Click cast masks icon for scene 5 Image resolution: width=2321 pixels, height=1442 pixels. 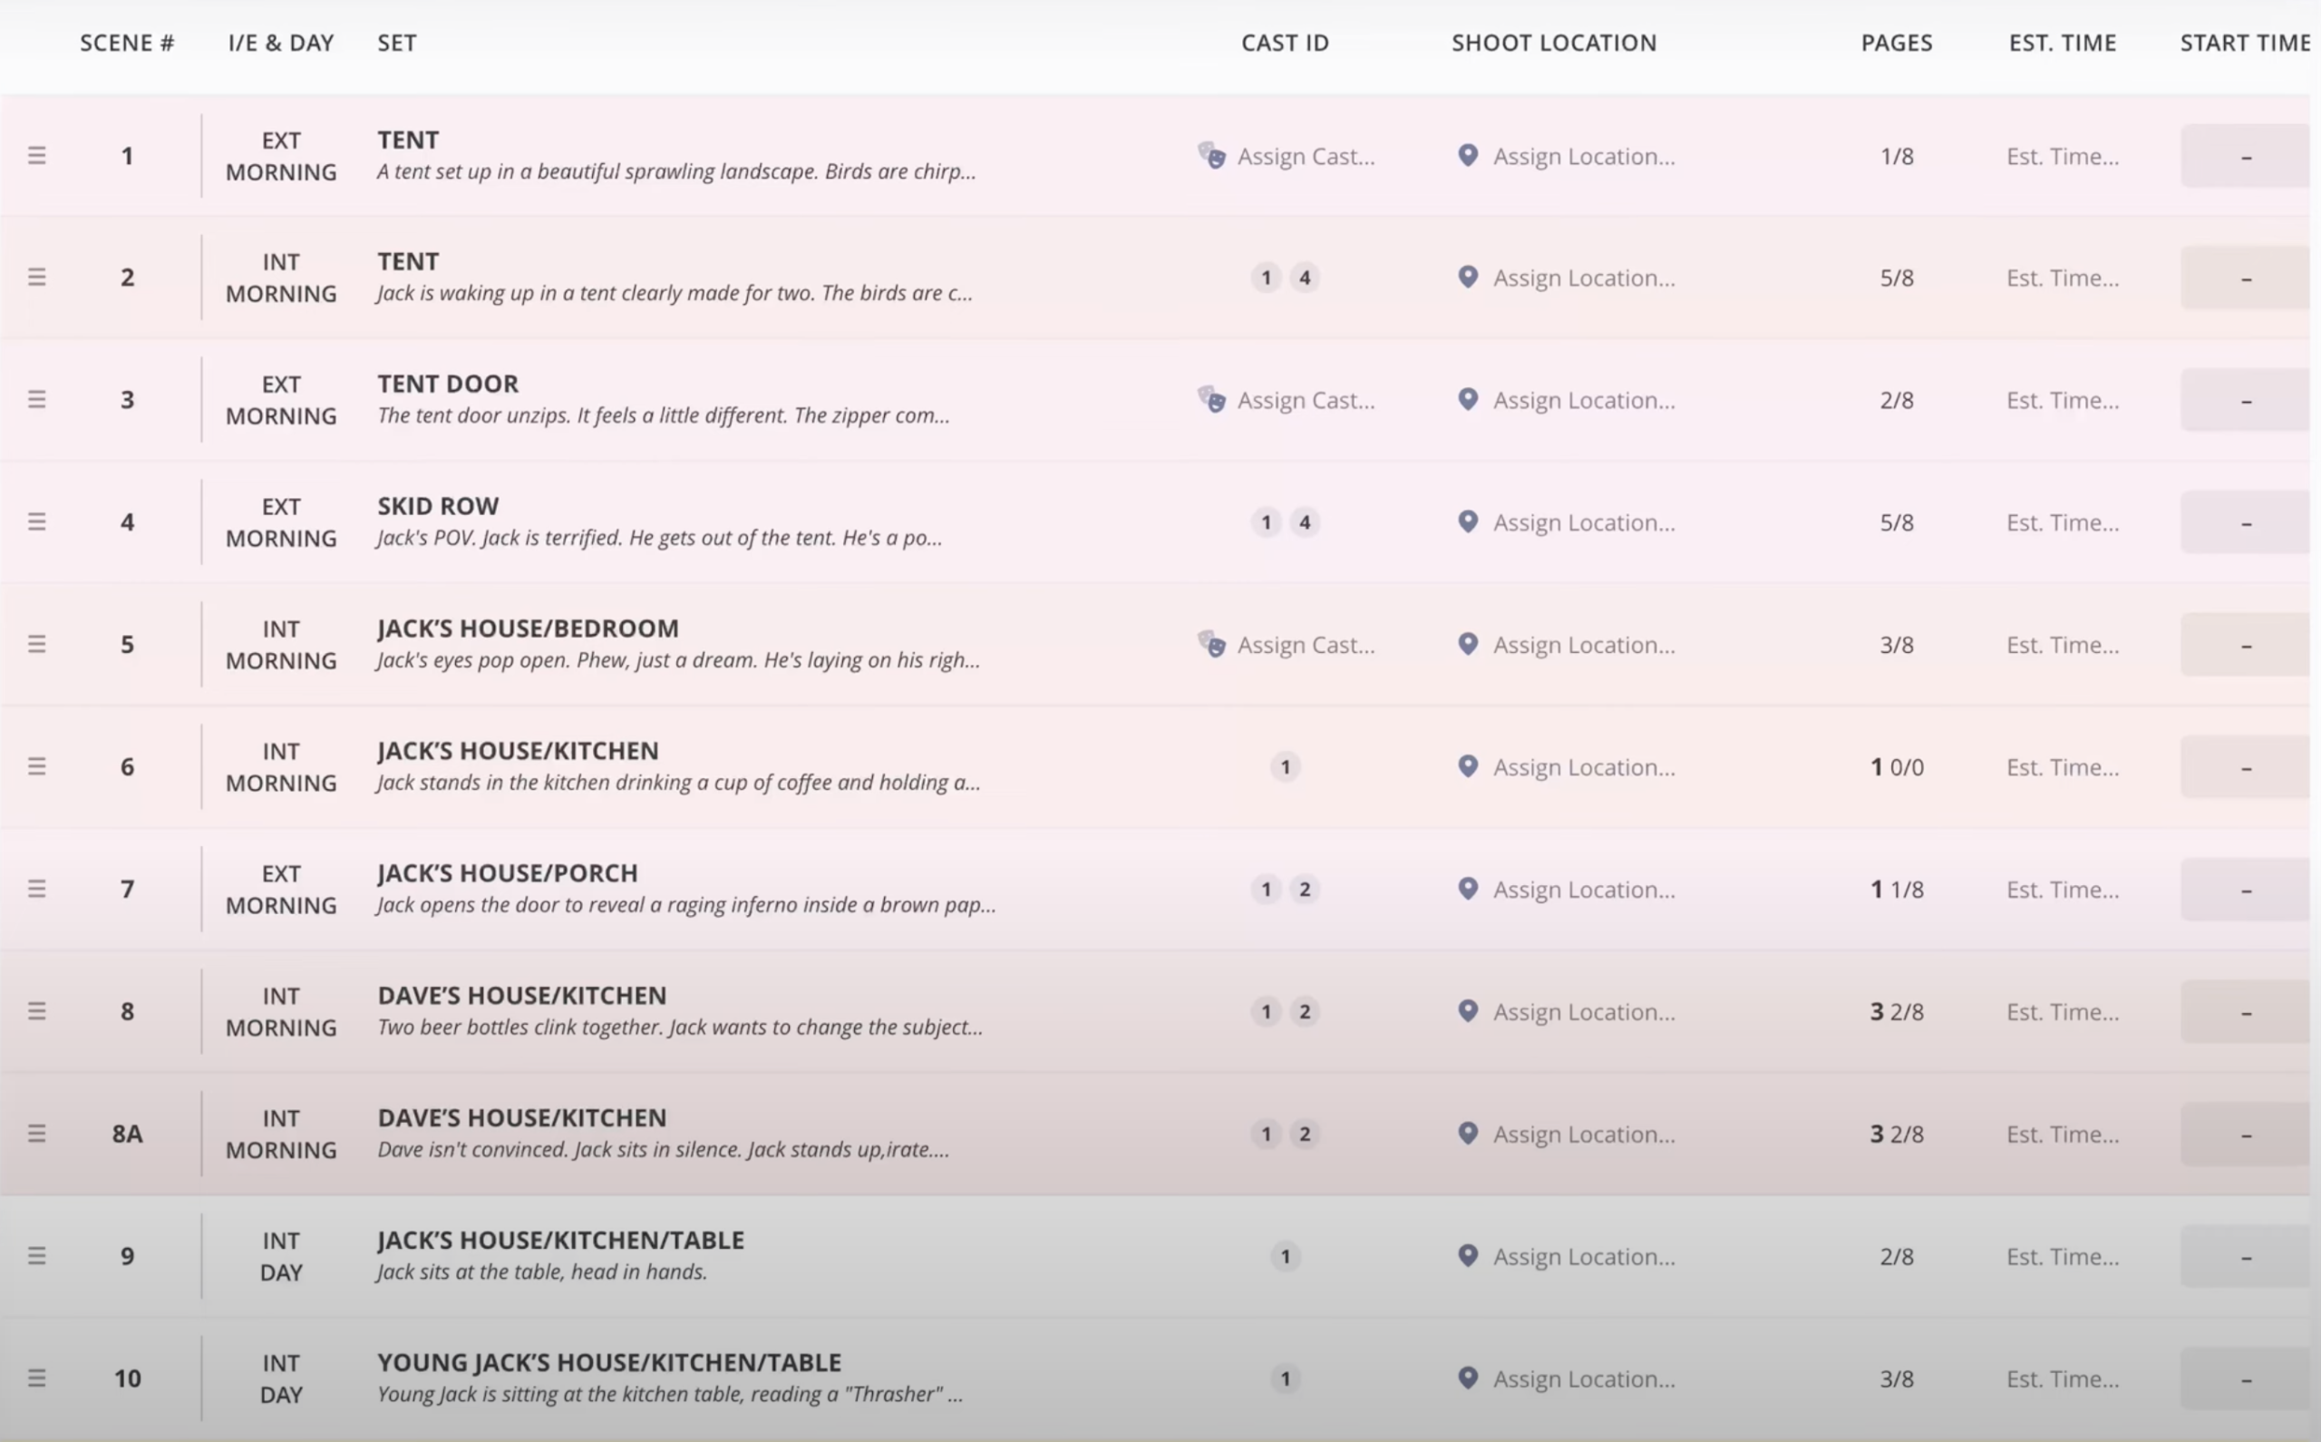(x=1211, y=644)
